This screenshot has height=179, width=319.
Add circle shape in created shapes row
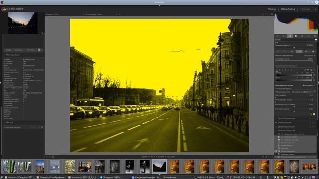33,127
